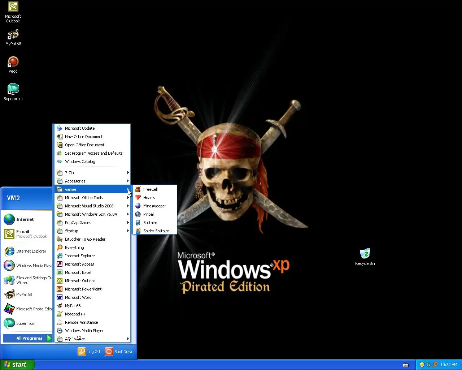Screen dimensions: 462x370
Task: Click the Microsoft Word icon
Action: (60, 297)
